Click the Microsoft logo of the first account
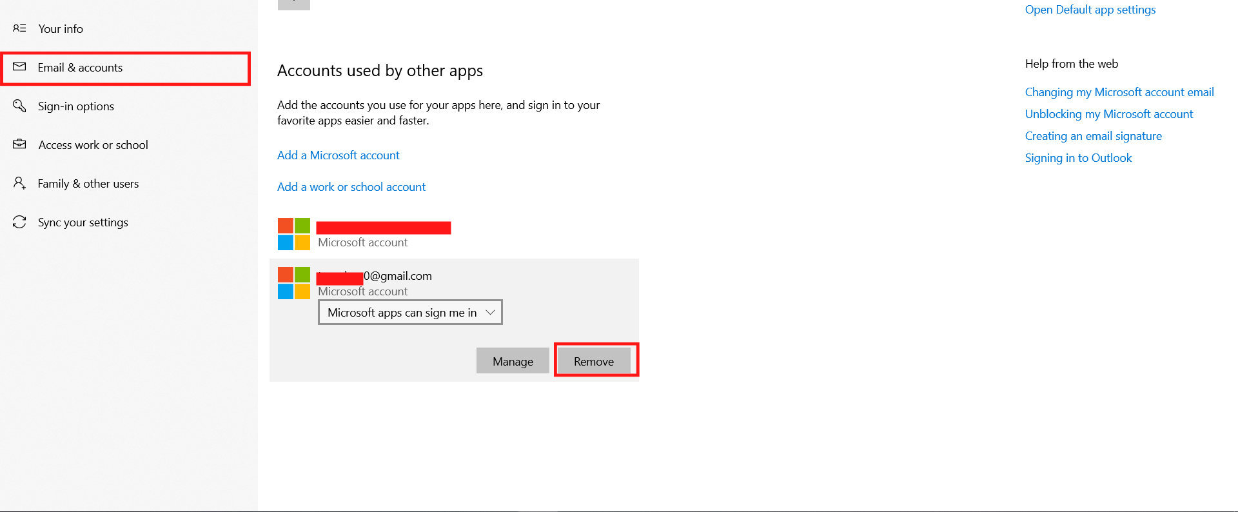Viewport: 1238px width, 512px height. (x=294, y=234)
